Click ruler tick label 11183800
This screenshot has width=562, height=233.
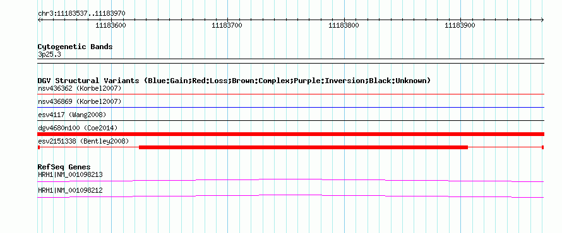[x=344, y=25]
